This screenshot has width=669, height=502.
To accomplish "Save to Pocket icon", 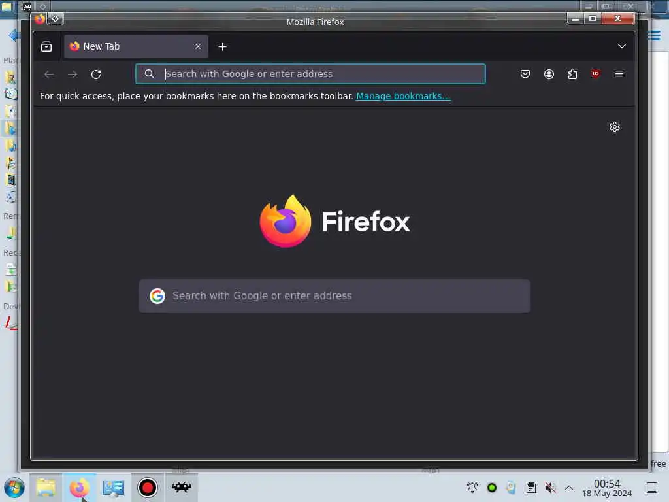I will pyautogui.click(x=525, y=74).
